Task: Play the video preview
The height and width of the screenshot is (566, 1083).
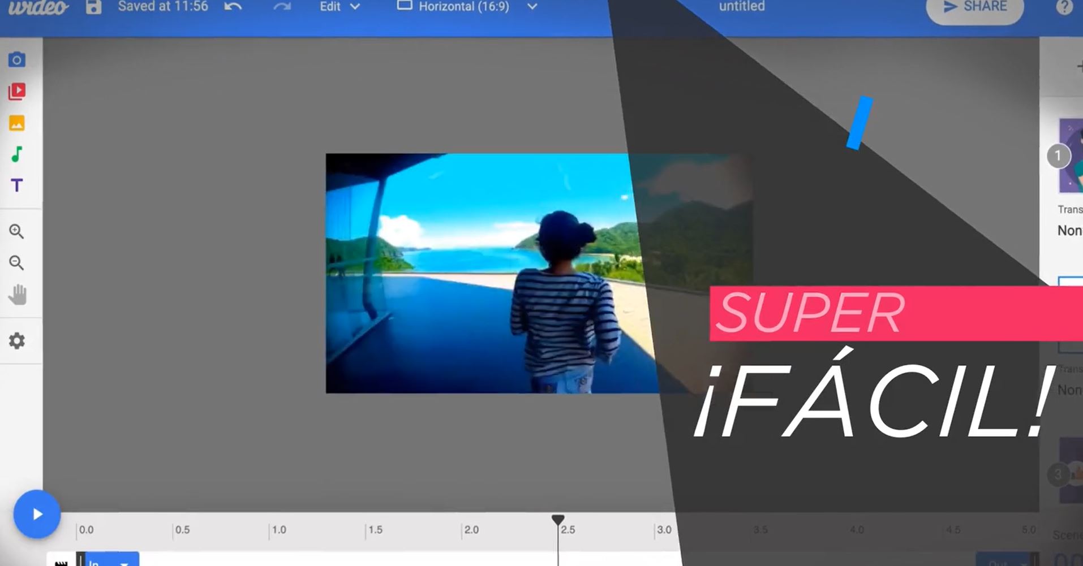Action: [37, 514]
